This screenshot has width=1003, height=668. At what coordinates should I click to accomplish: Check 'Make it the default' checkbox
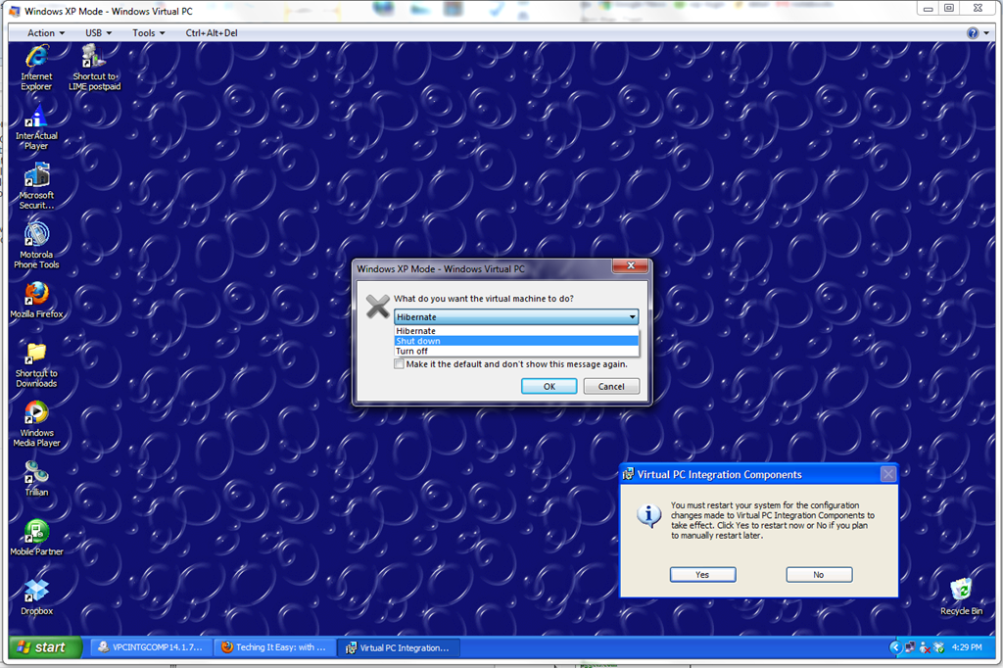400,364
